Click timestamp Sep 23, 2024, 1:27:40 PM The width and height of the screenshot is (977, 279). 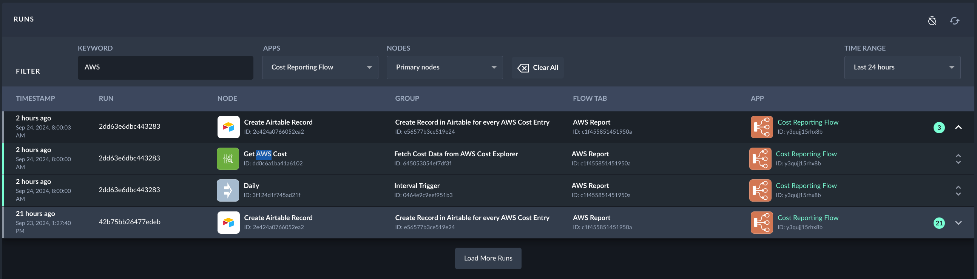tap(43, 227)
